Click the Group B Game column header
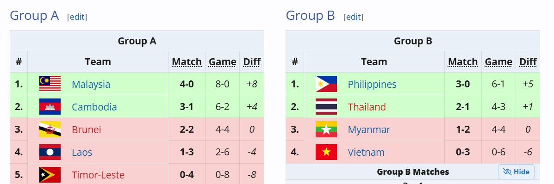This screenshot has width=554, height=184. tap(498, 62)
